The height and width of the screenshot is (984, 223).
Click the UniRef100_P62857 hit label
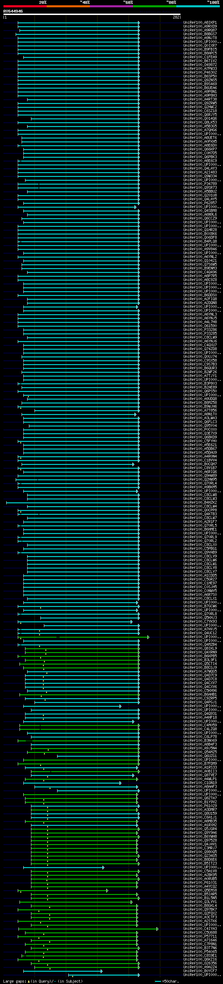(200, 203)
